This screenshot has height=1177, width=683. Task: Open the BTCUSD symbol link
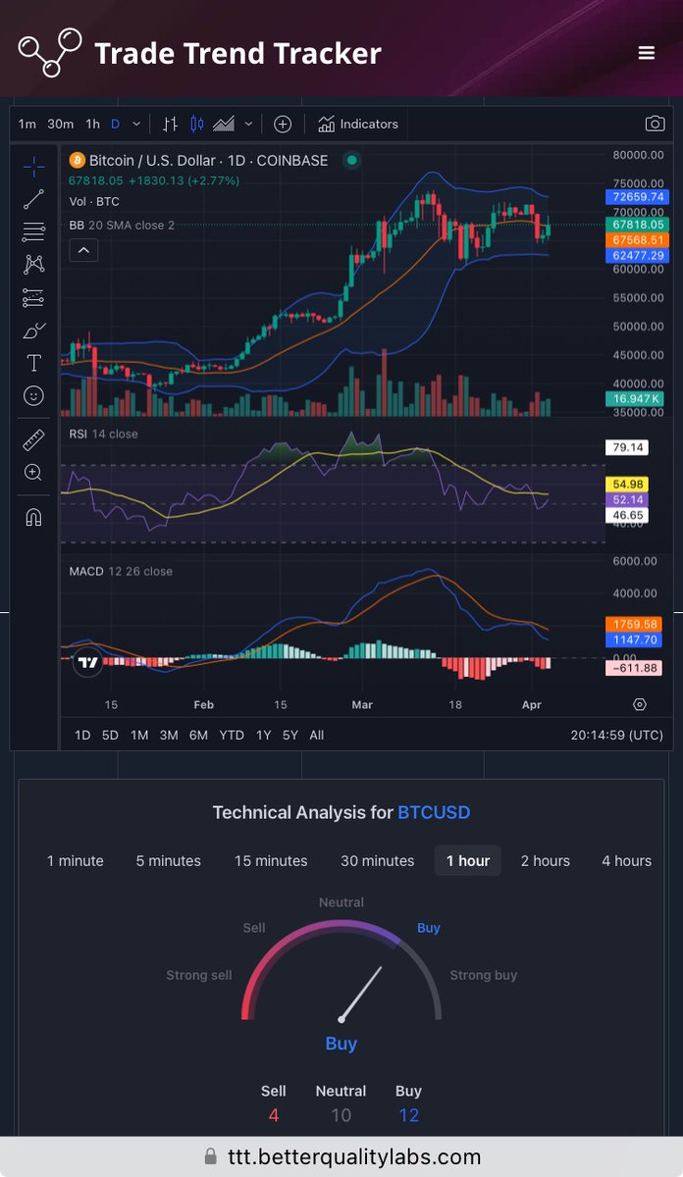click(434, 812)
